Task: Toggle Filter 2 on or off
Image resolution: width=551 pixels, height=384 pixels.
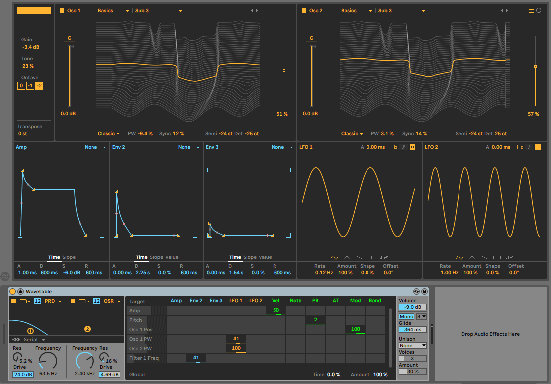Action: [73, 301]
